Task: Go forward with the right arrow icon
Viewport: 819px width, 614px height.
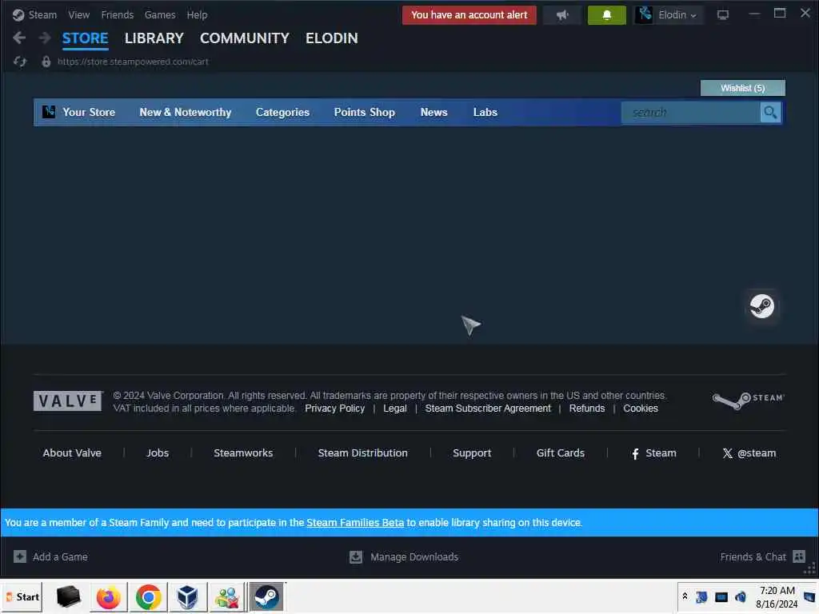Action: pyautogui.click(x=45, y=38)
